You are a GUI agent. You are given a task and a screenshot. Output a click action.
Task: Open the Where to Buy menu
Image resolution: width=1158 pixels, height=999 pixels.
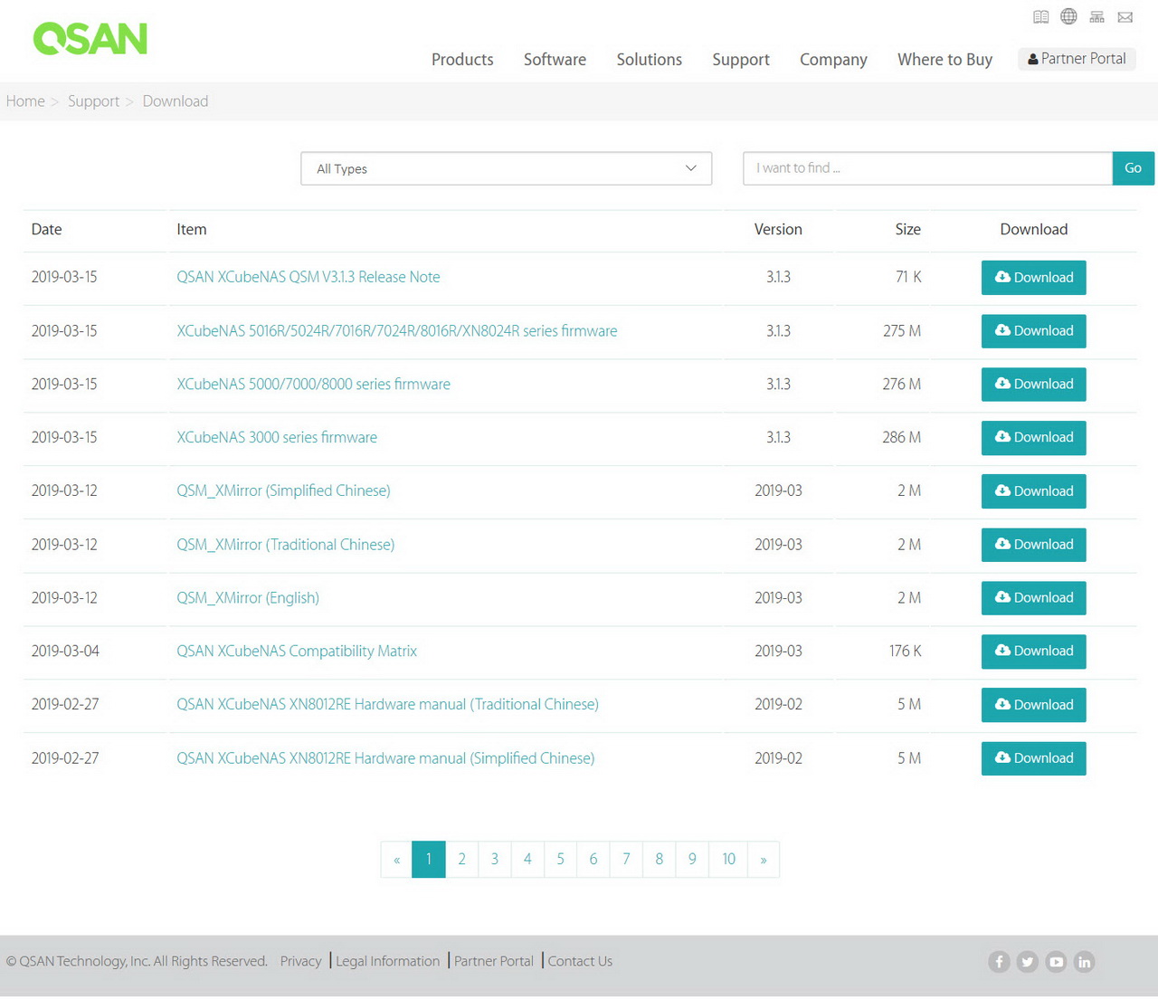coord(944,59)
